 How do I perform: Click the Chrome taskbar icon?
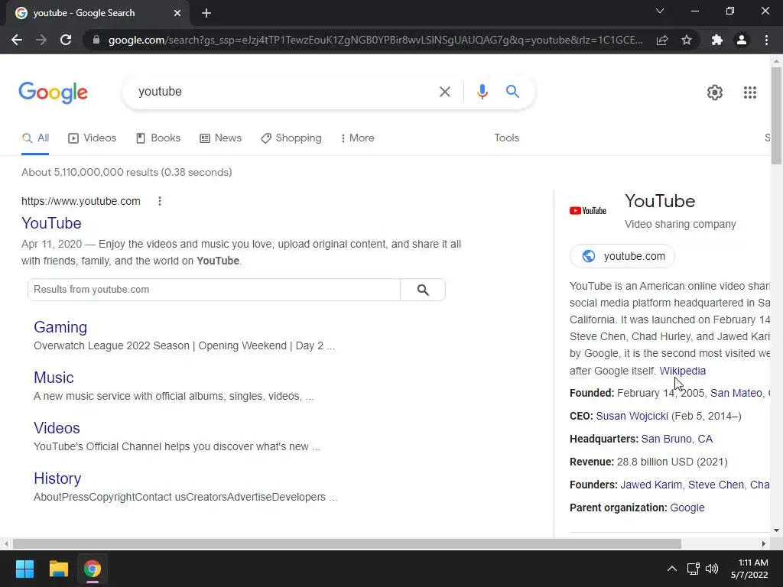pyautogui.click(x=93, y=569)
